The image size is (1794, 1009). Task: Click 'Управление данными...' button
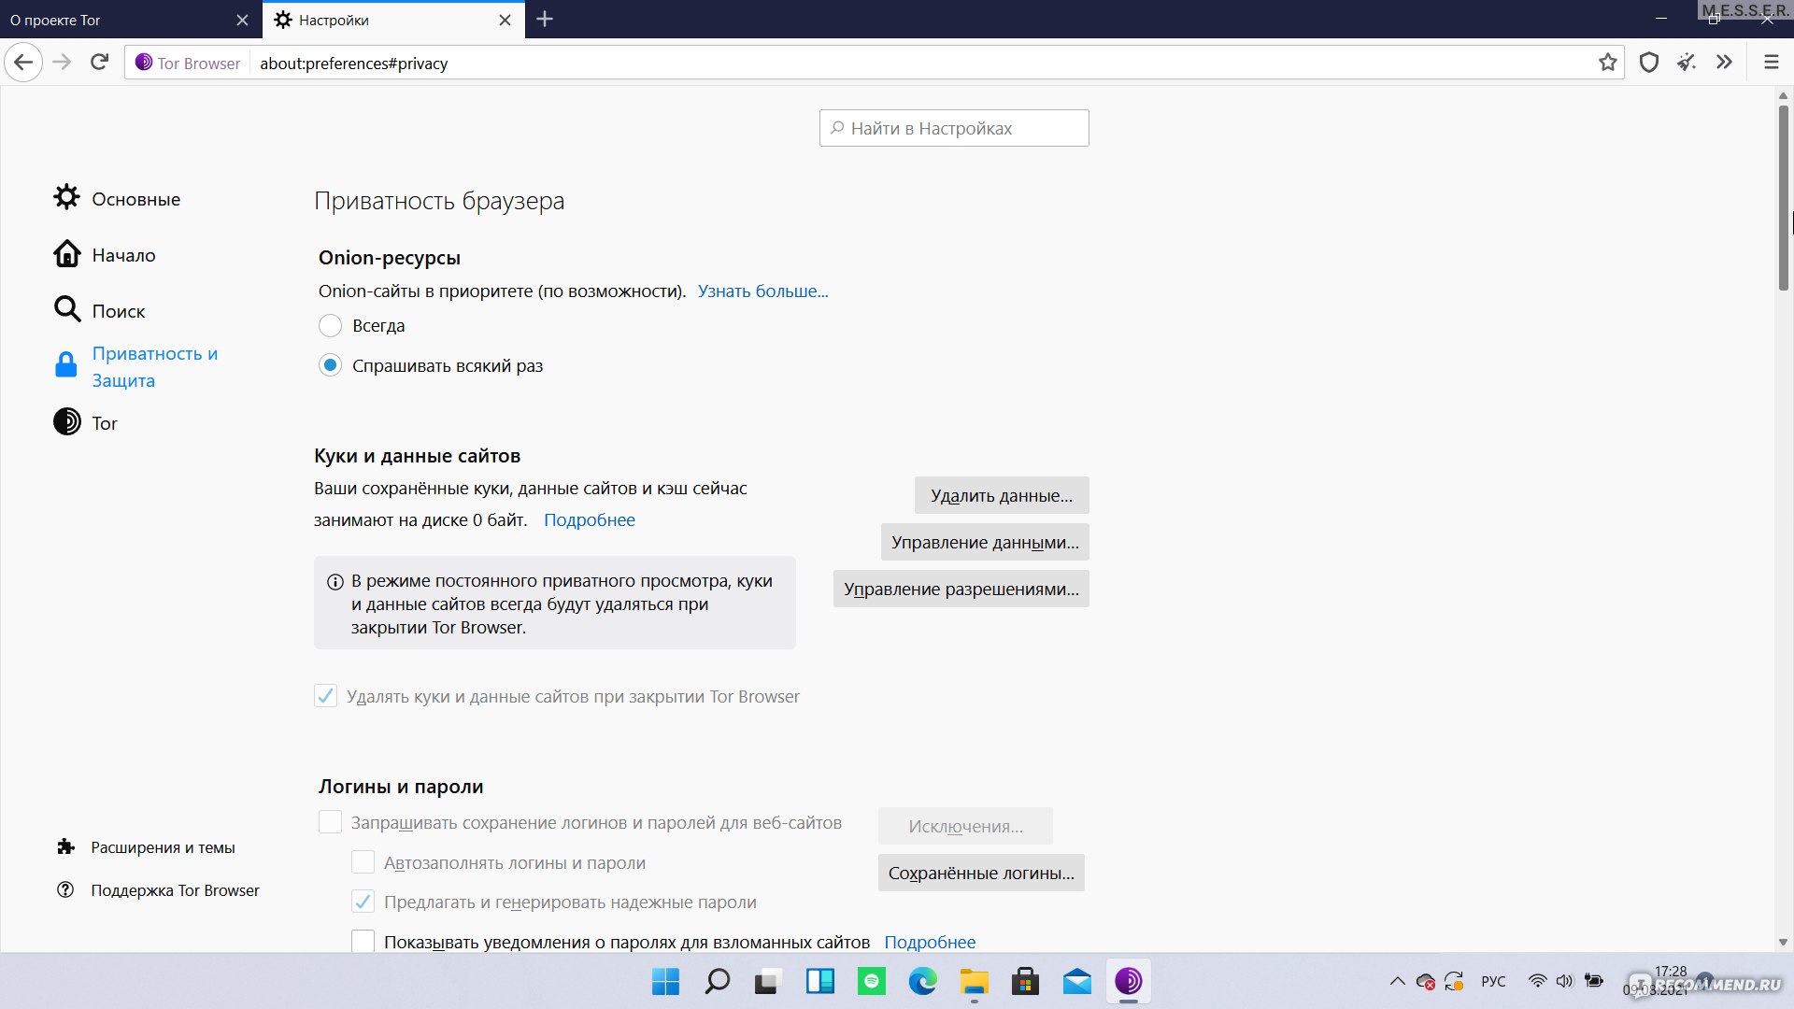point(985,542)
